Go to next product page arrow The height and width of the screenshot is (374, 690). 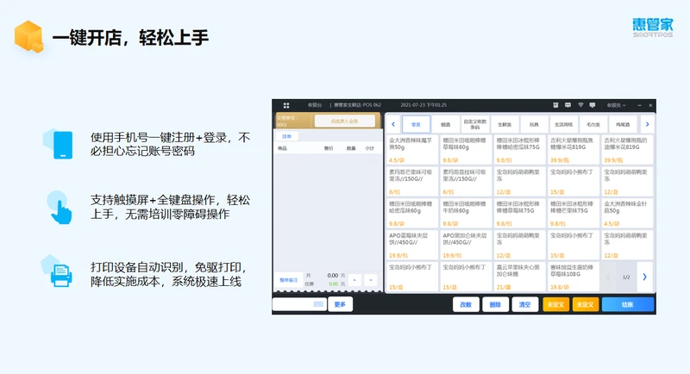pos(643,277)
